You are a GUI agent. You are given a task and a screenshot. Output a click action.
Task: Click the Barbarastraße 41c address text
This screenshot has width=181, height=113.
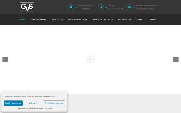(86, 6)
